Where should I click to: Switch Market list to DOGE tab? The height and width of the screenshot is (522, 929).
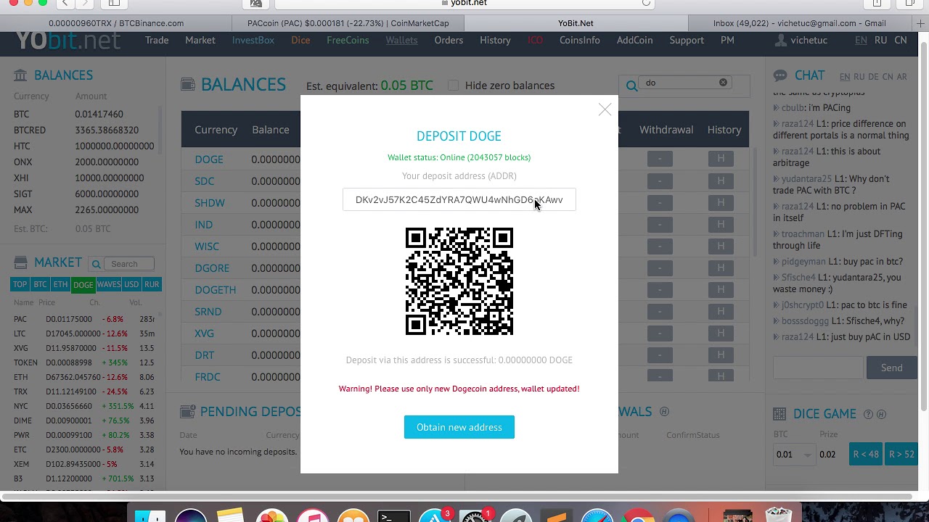coord(83,284)
